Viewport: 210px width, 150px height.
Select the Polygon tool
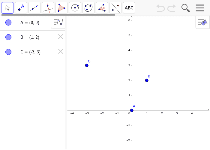tap(61, 8)
